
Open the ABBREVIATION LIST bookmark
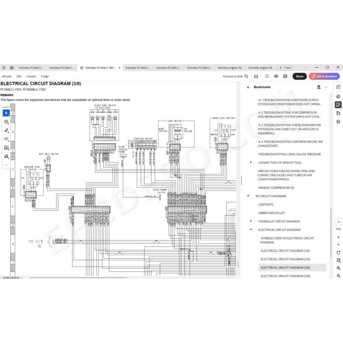click(271, 213)
